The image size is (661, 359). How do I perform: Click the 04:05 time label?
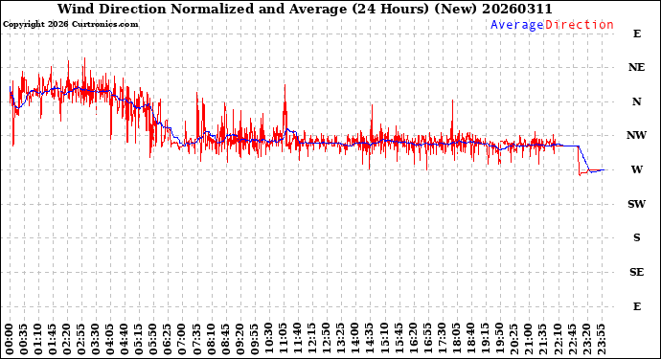tap(110, 339)
